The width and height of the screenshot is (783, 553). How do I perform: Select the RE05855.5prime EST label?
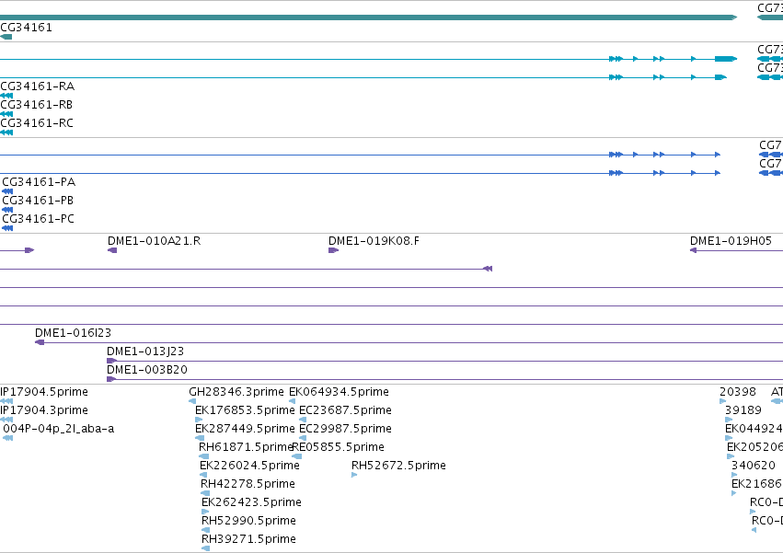(339, 447)
